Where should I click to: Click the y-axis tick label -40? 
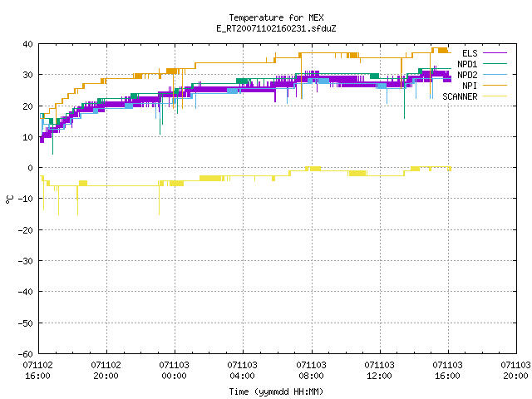pos(26,292)
